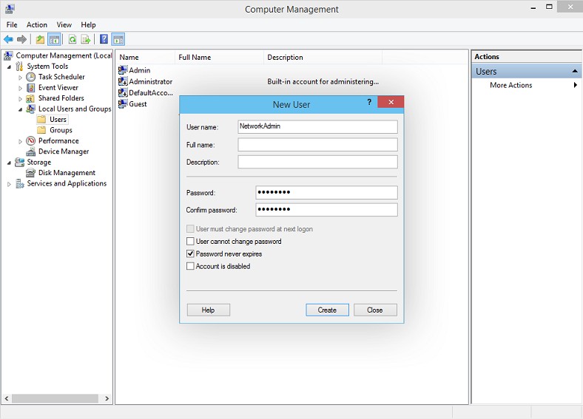Click the Create button in dialog
The image size is (583, 419).
click(327, 310)
